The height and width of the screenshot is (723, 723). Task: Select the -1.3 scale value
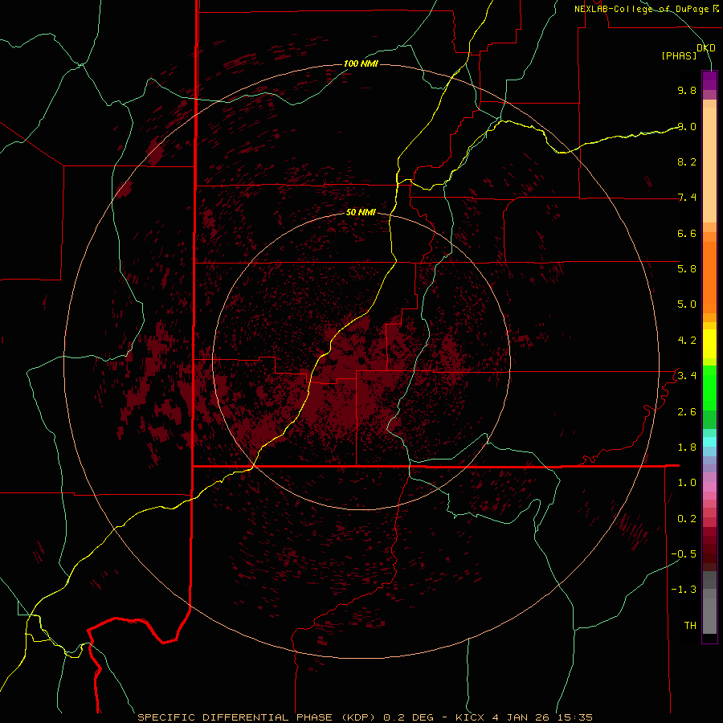tap(684, 590)
